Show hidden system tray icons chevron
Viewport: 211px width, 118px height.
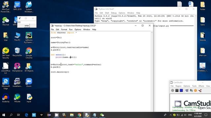pyautogui.click(x=170, y=115)
